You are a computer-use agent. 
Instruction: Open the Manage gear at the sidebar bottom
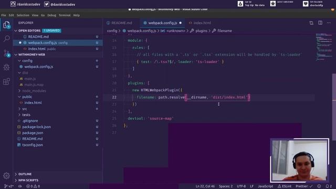(7, 176)
